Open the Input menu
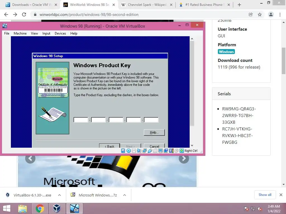The height and width of the screenshot is (214, 286). [x=46, y=33]
